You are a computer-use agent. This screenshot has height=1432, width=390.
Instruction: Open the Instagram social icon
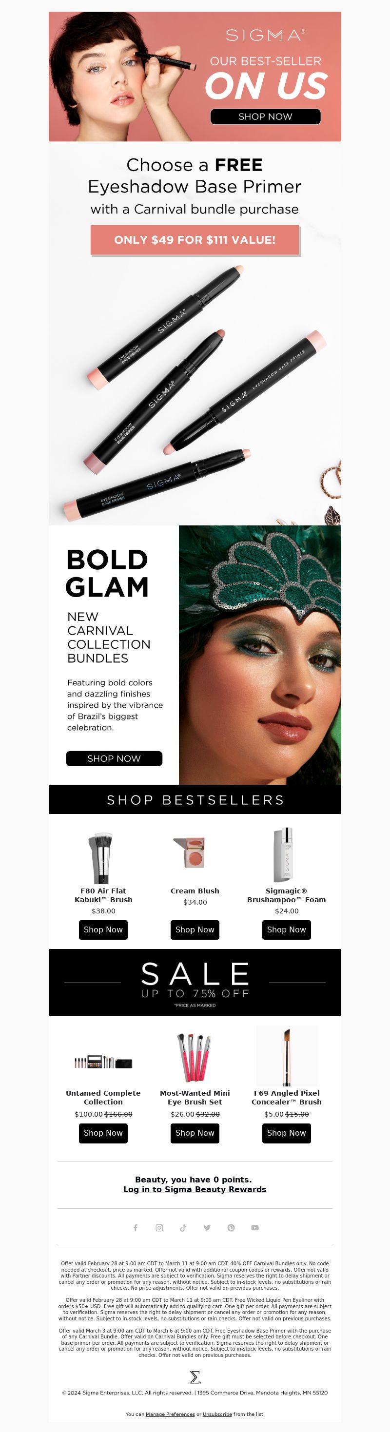(159, 1227)
